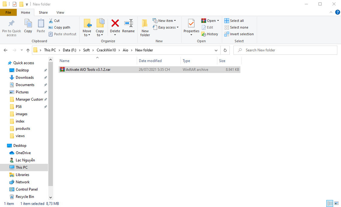Click the properties icon in title bar quick access
Viewport: 341px width, 207px height.
(15, 4)
